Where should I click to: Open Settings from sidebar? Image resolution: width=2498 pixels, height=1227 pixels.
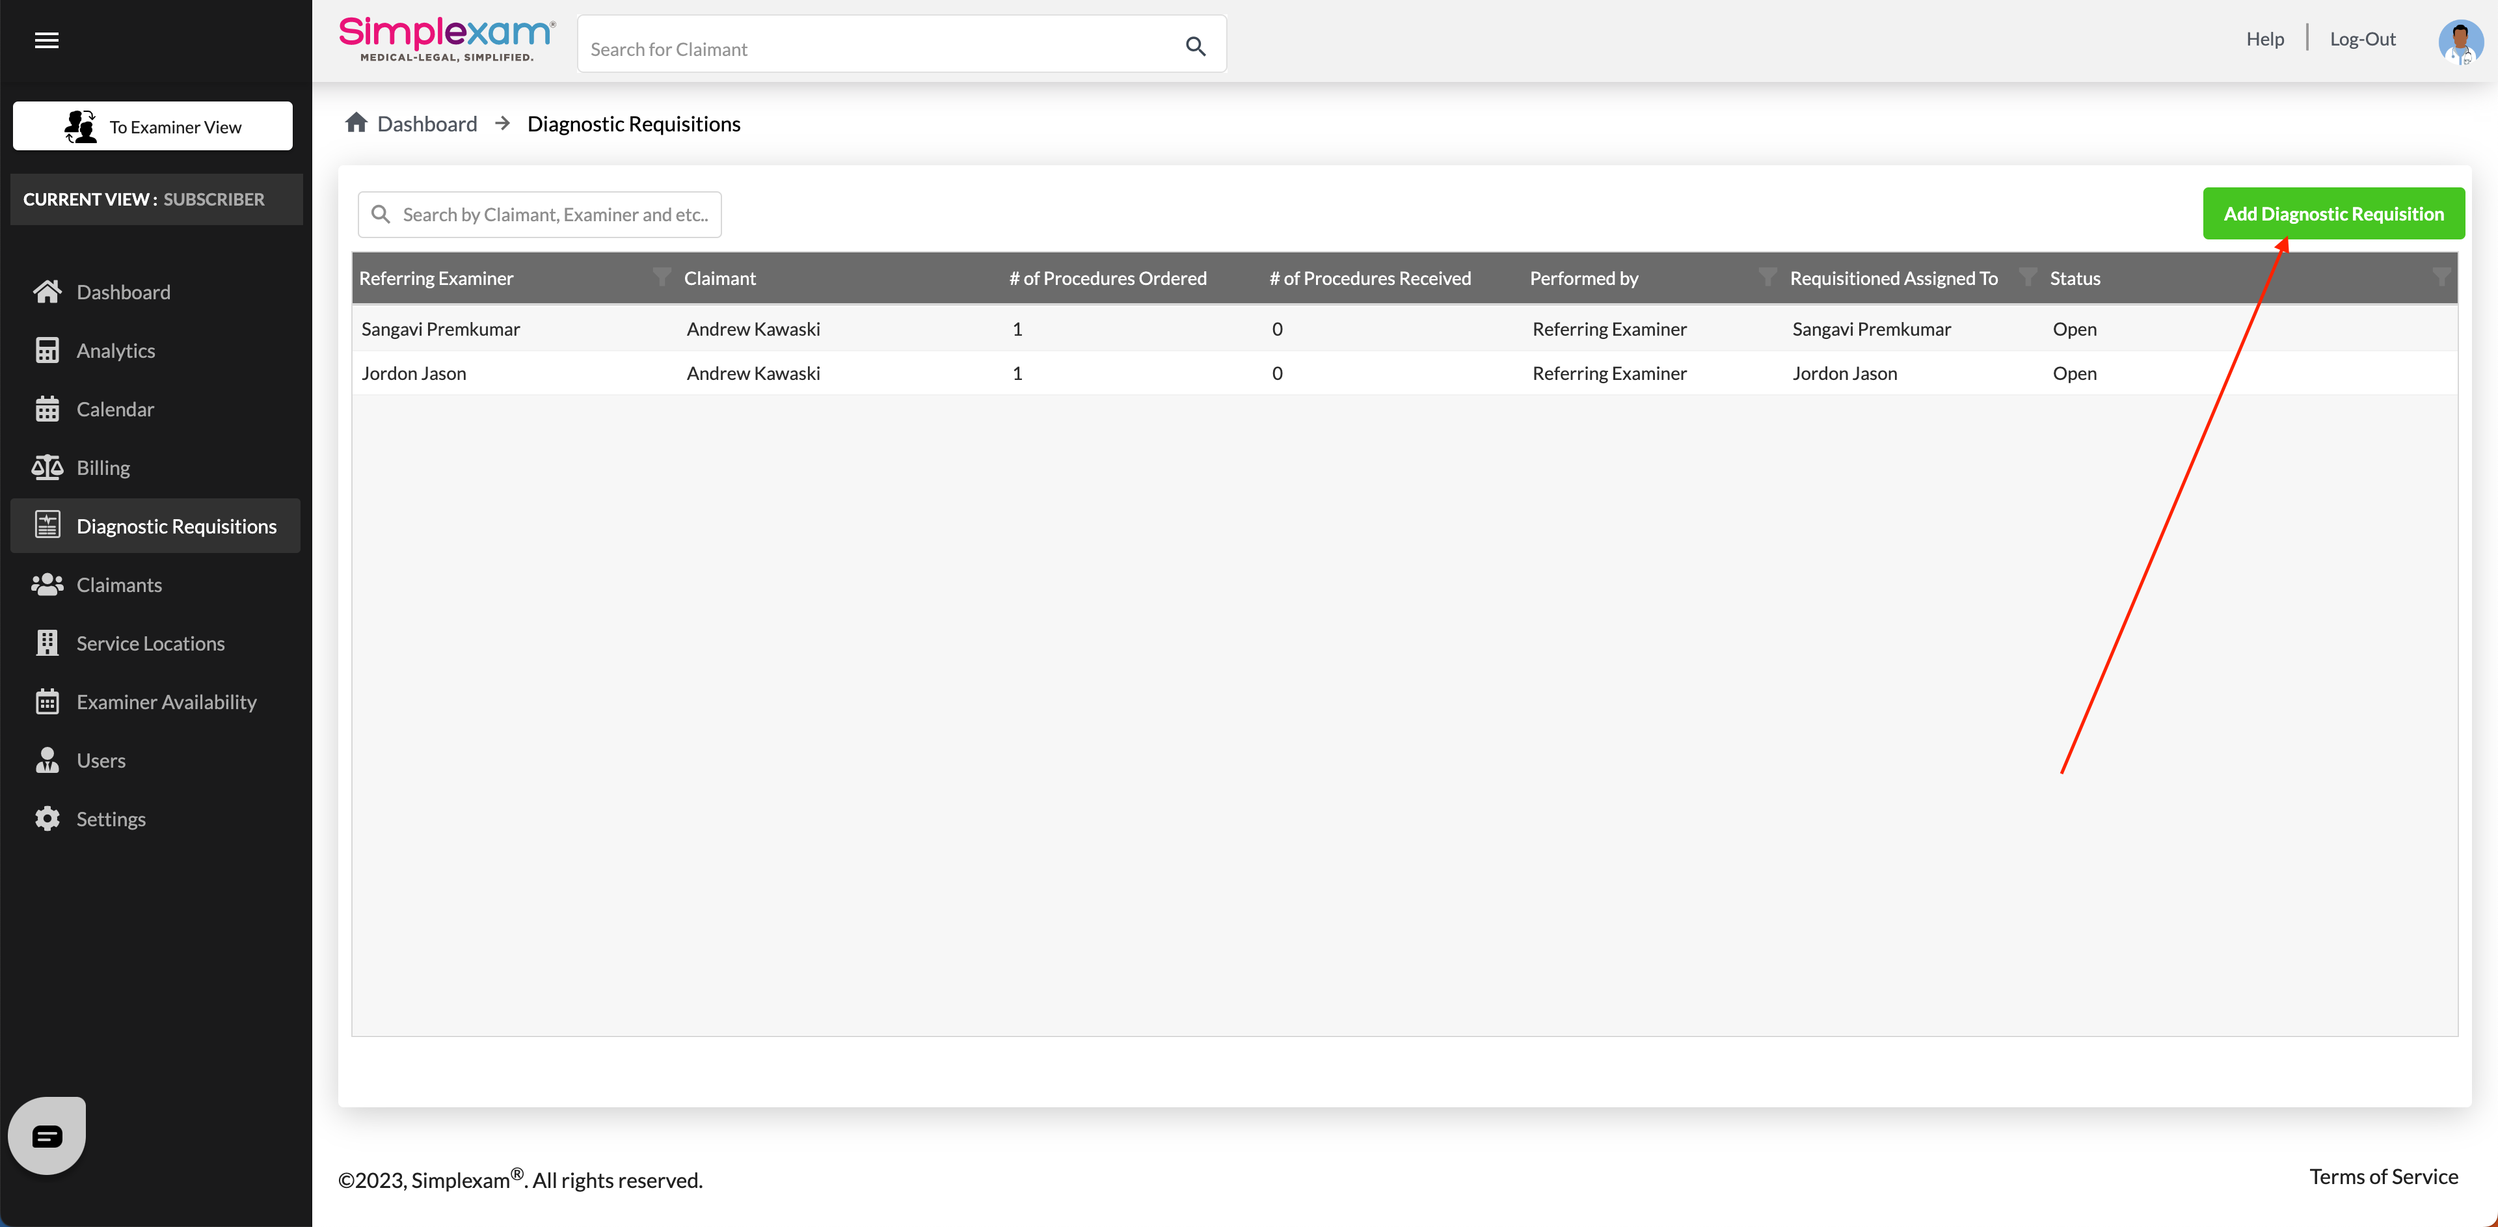[x=111, y=818]
